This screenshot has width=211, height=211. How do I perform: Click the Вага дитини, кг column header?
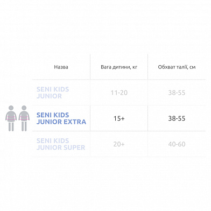click(119, 67)
